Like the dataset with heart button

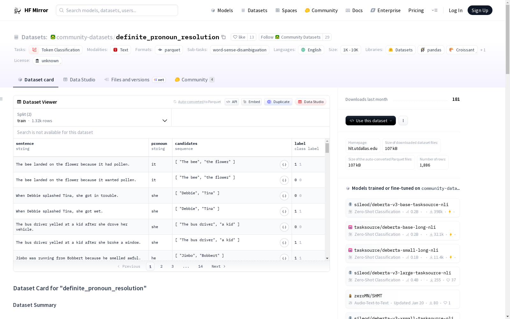(239, 37)
